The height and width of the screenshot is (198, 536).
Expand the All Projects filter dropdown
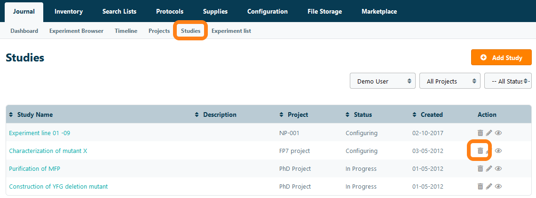449,81
